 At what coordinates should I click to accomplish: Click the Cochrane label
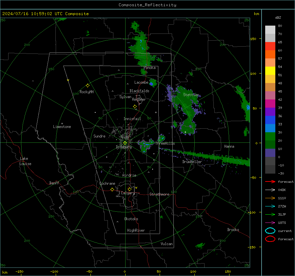tap(107, 183)
